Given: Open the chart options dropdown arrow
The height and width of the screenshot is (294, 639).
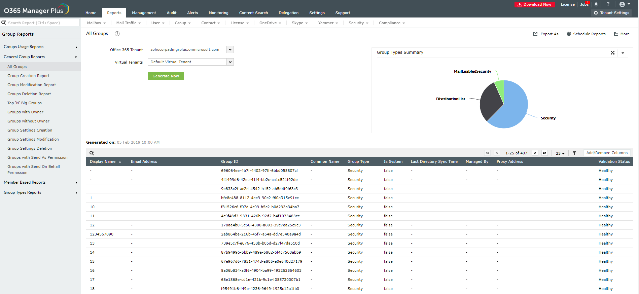Looking at the screenshot, I should pos(623,53).
